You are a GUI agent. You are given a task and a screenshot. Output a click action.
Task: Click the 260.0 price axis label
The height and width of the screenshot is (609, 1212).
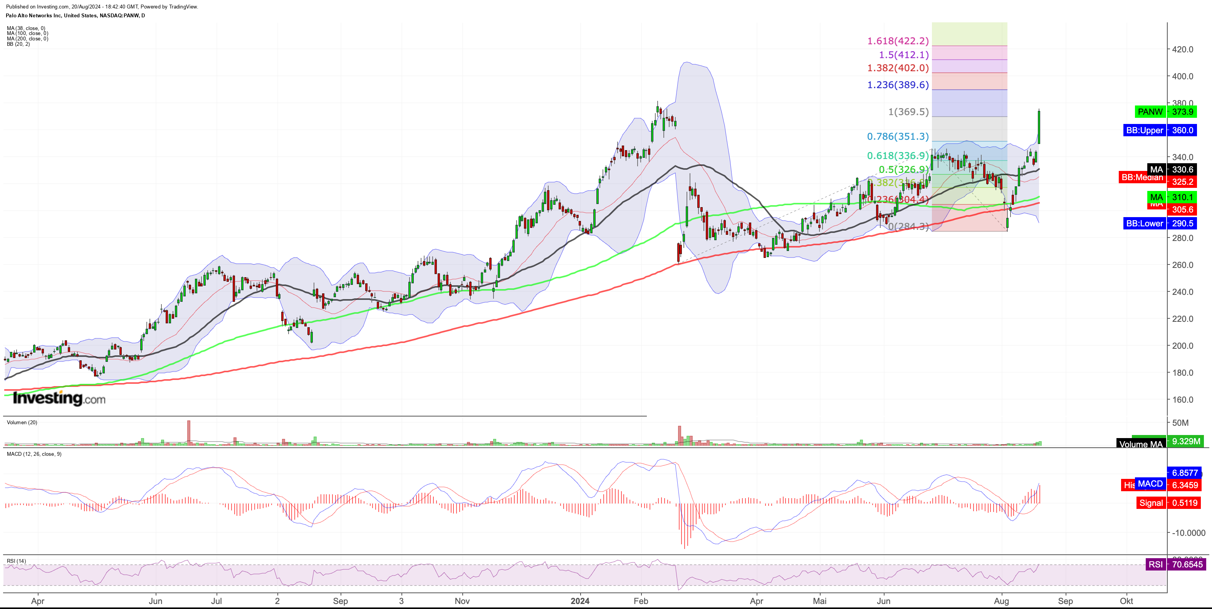[1182, 265]
